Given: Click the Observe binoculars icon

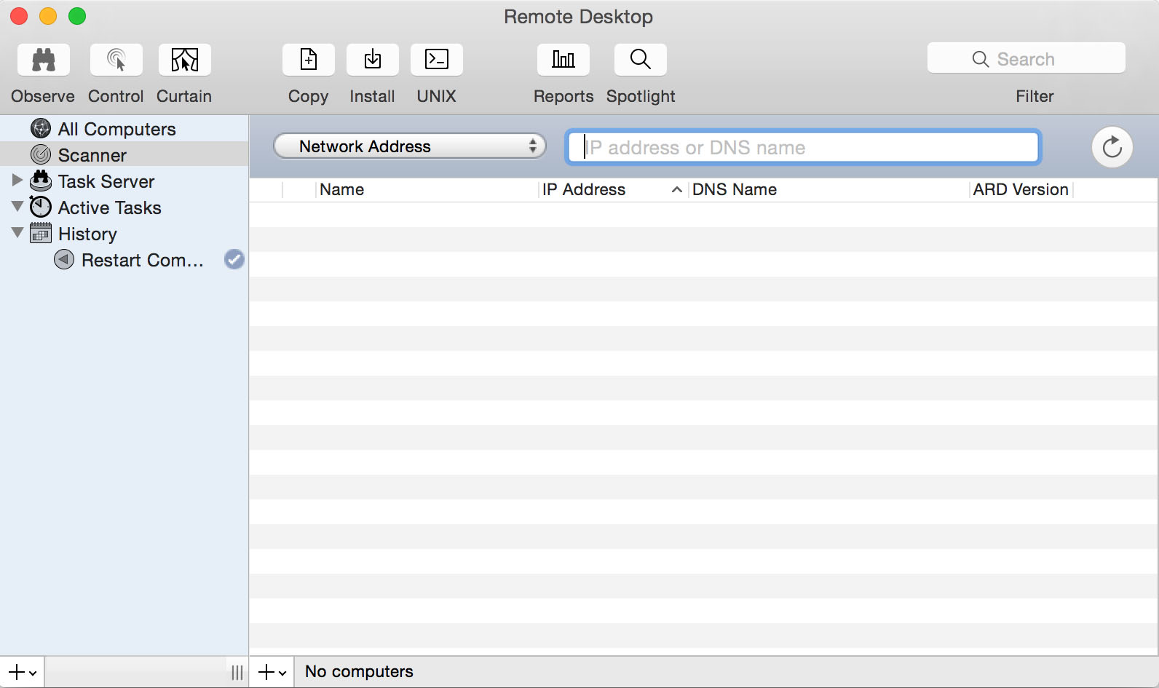Looking at the screenshot, I should coord(44,60).
